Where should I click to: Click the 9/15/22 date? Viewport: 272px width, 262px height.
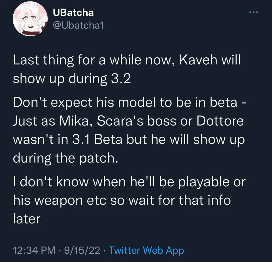point(82,250)
